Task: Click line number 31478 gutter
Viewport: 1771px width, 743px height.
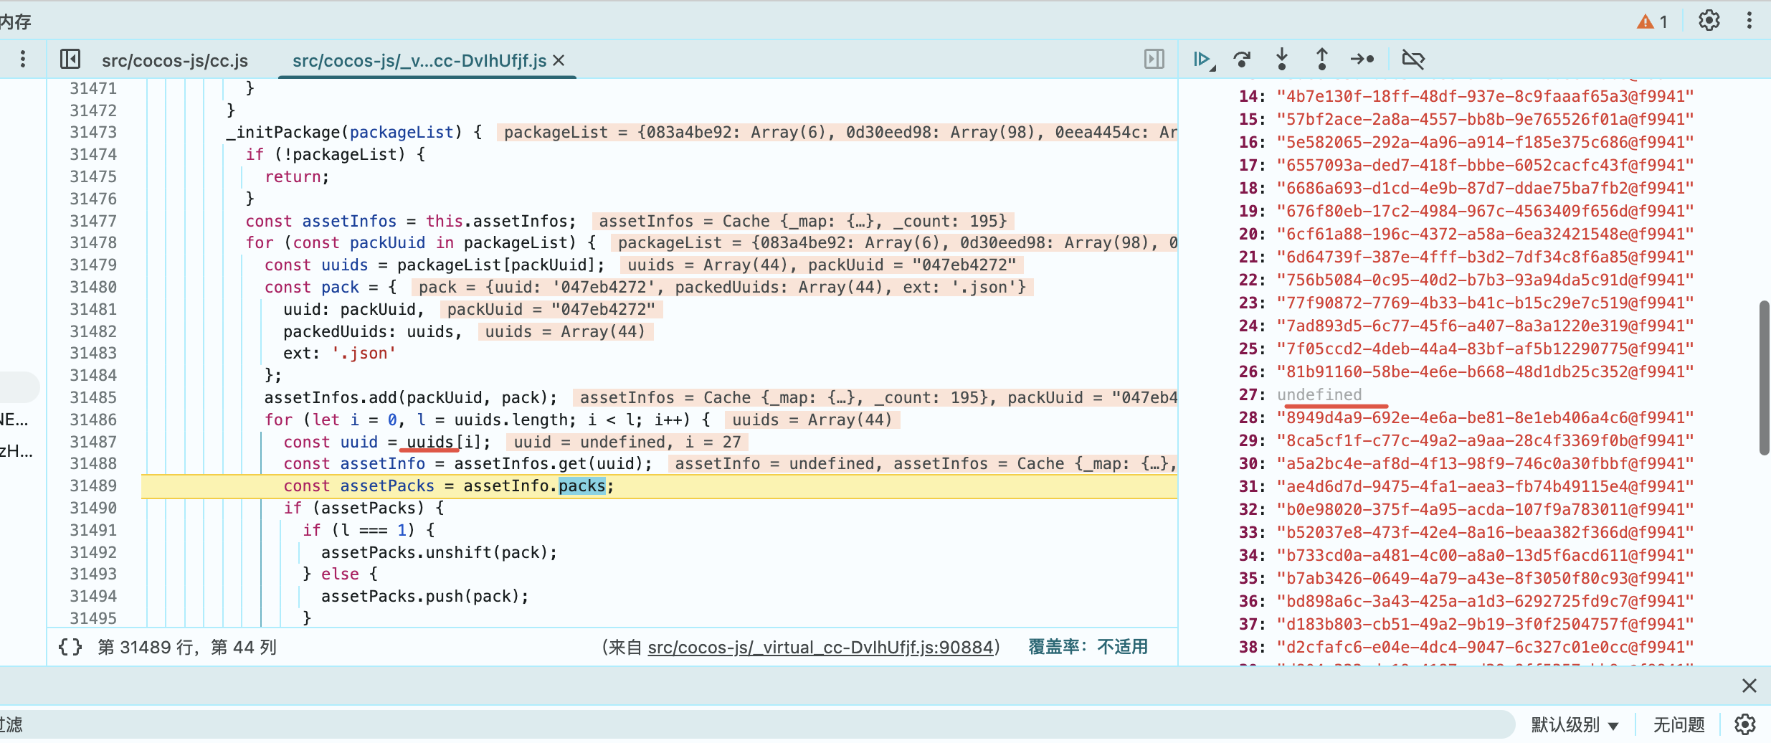Action: pos(93,243)
